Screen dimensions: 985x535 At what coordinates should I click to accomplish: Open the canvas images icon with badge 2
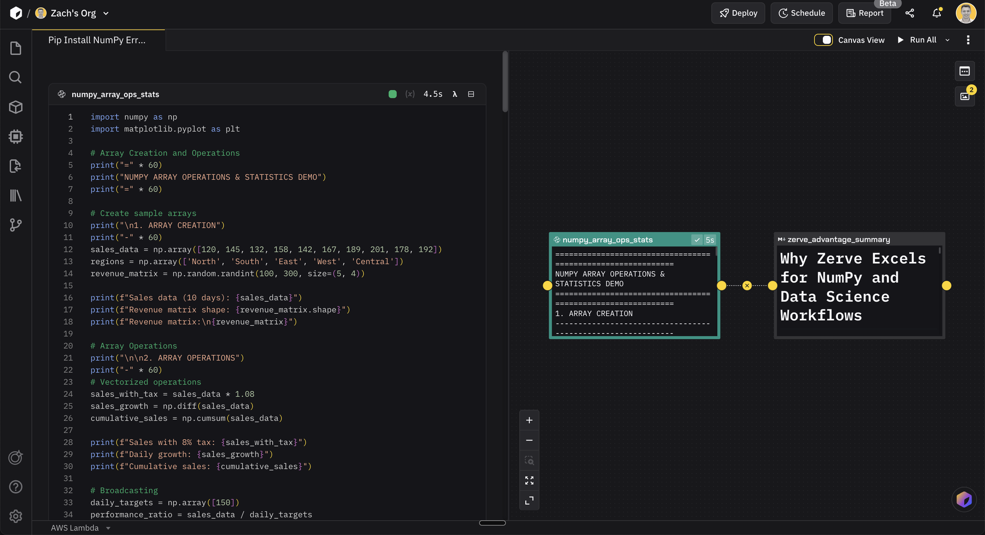point(964,96)
